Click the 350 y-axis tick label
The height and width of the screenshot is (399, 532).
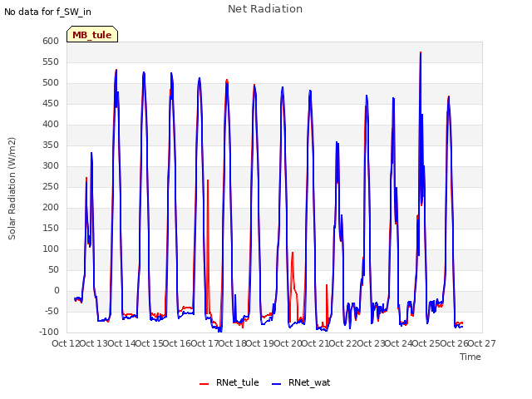point(51,145)
